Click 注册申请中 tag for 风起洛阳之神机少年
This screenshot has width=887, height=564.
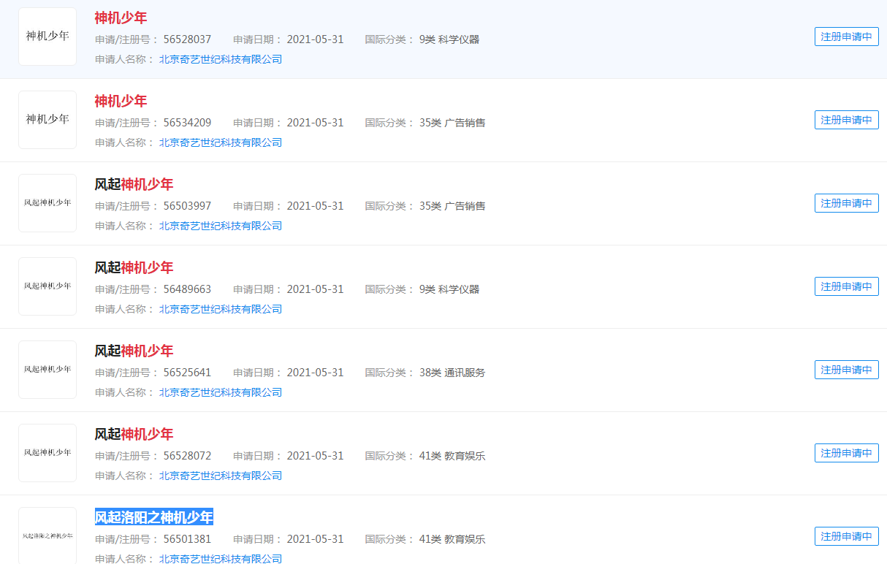[x=846, y=536]
